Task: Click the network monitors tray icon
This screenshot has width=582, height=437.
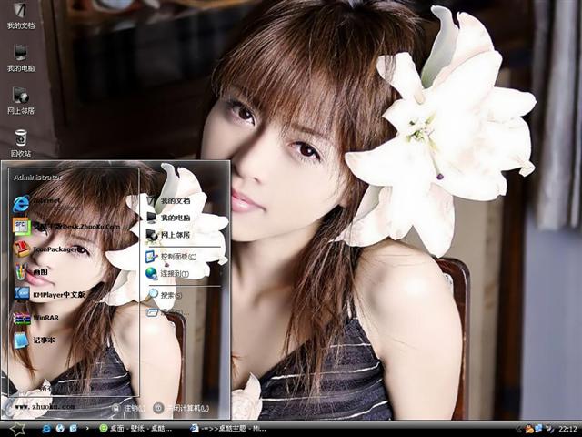Action: point(538,429)
